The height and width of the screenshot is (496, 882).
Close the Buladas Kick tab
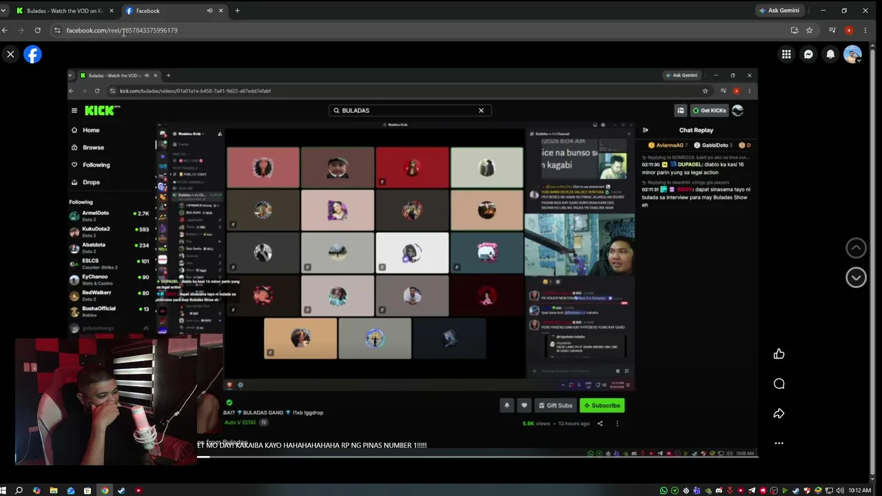(x=111, y=11)
